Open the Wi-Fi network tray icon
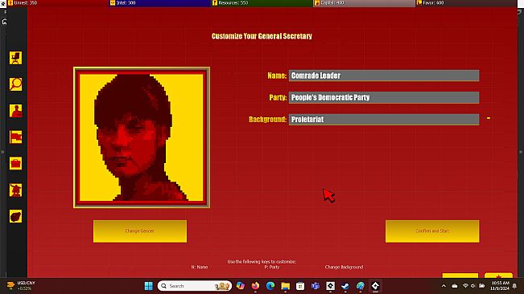This screenshot has width=524, height=294. pyautogui.click(x=465, y=286)
